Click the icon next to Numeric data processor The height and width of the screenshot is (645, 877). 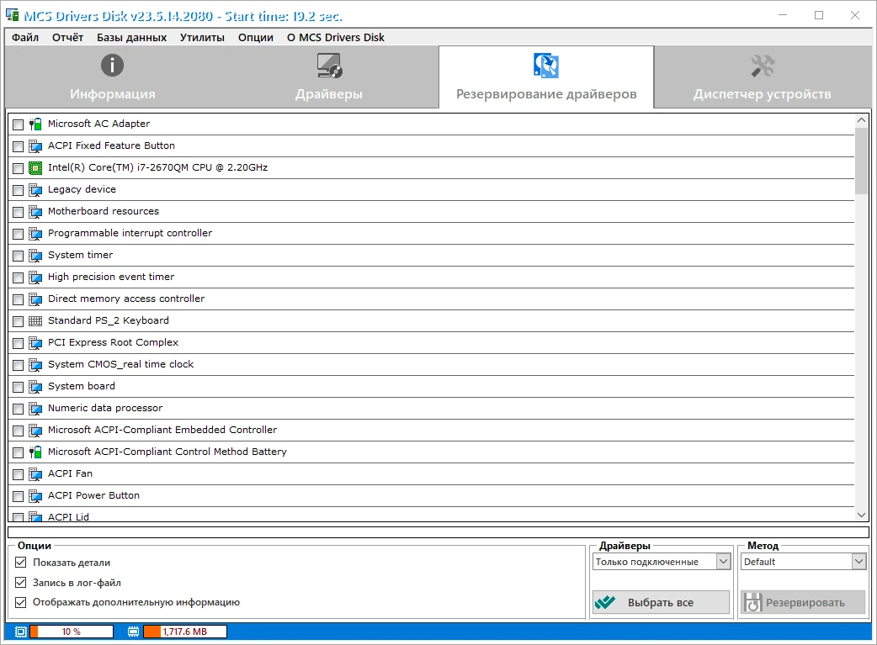point(35,408)
